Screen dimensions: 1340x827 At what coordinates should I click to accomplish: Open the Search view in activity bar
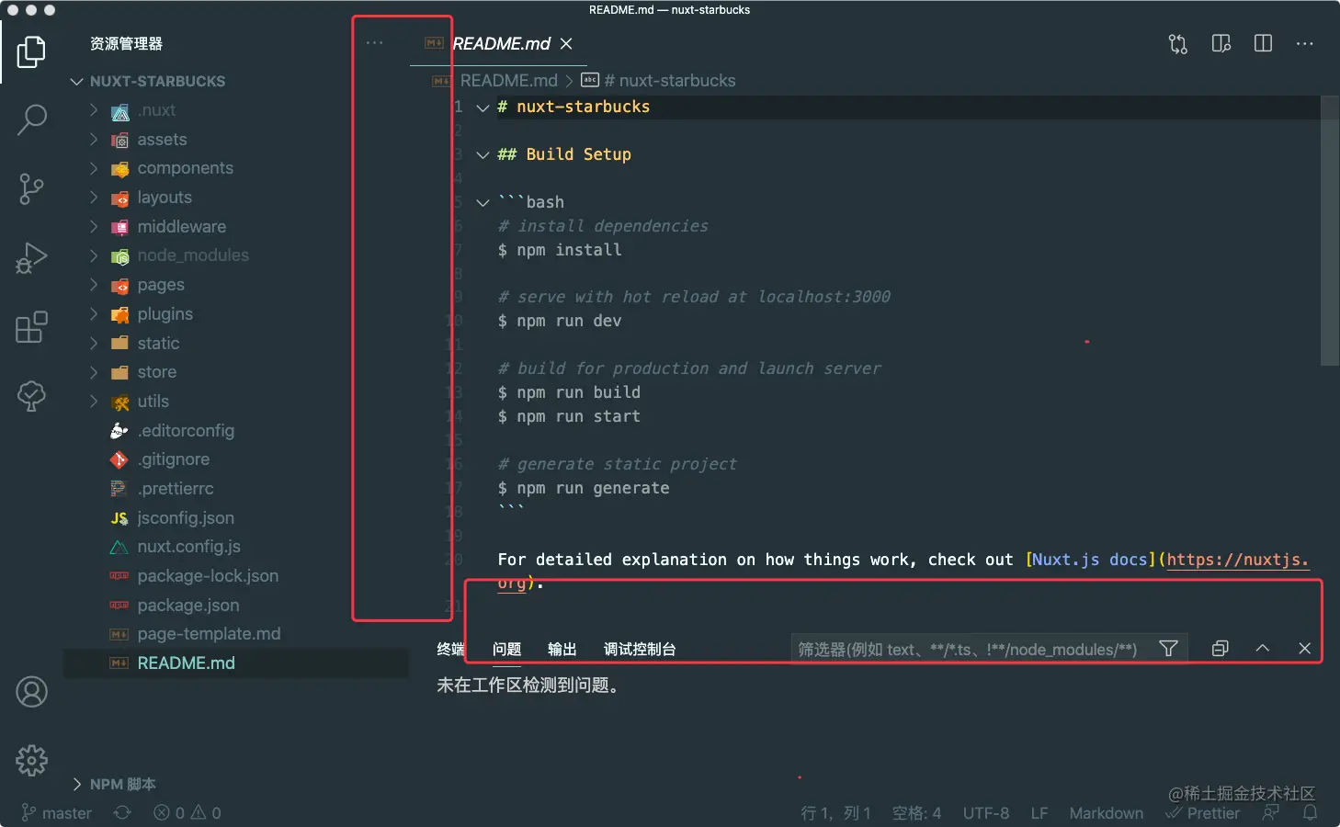click(31, 119)
